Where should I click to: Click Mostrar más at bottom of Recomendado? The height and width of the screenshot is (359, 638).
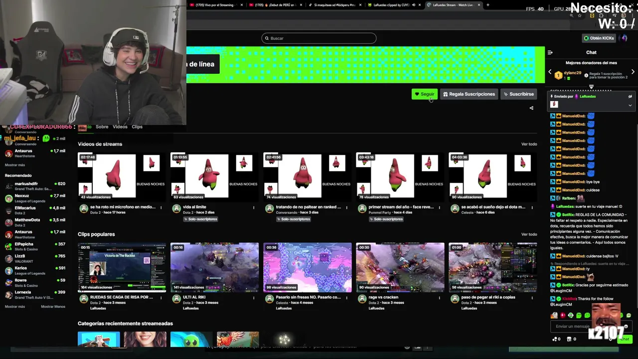tap(14, 307)
